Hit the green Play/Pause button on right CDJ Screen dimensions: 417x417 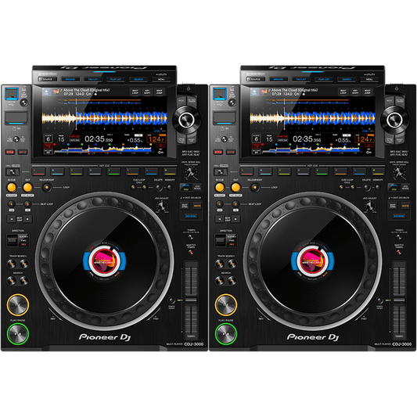226,333
